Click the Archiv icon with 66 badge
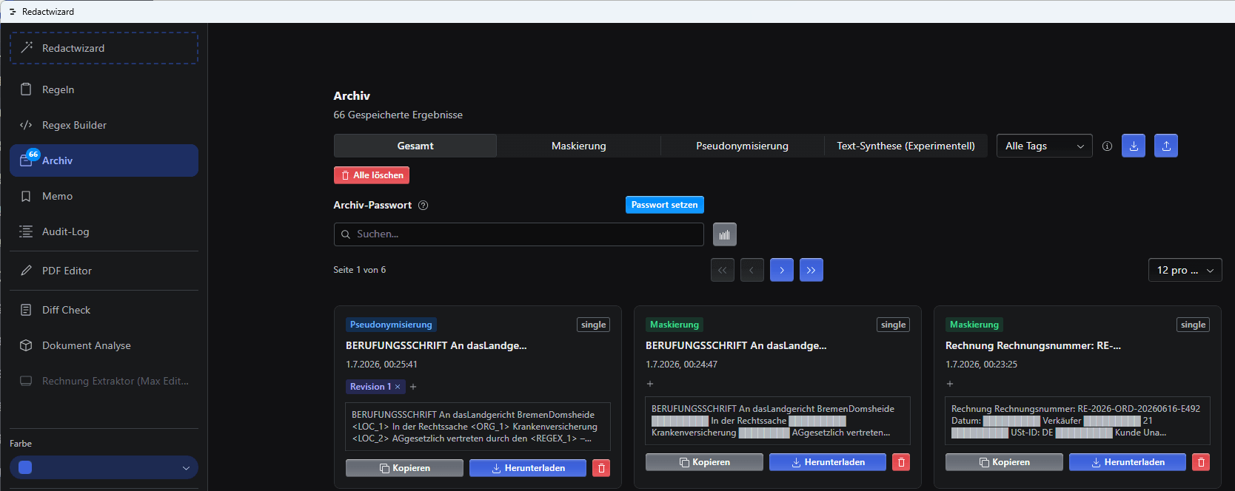The height and width of the screenshot is (491, 1235). pyautogui.click(x=27, y=160)
